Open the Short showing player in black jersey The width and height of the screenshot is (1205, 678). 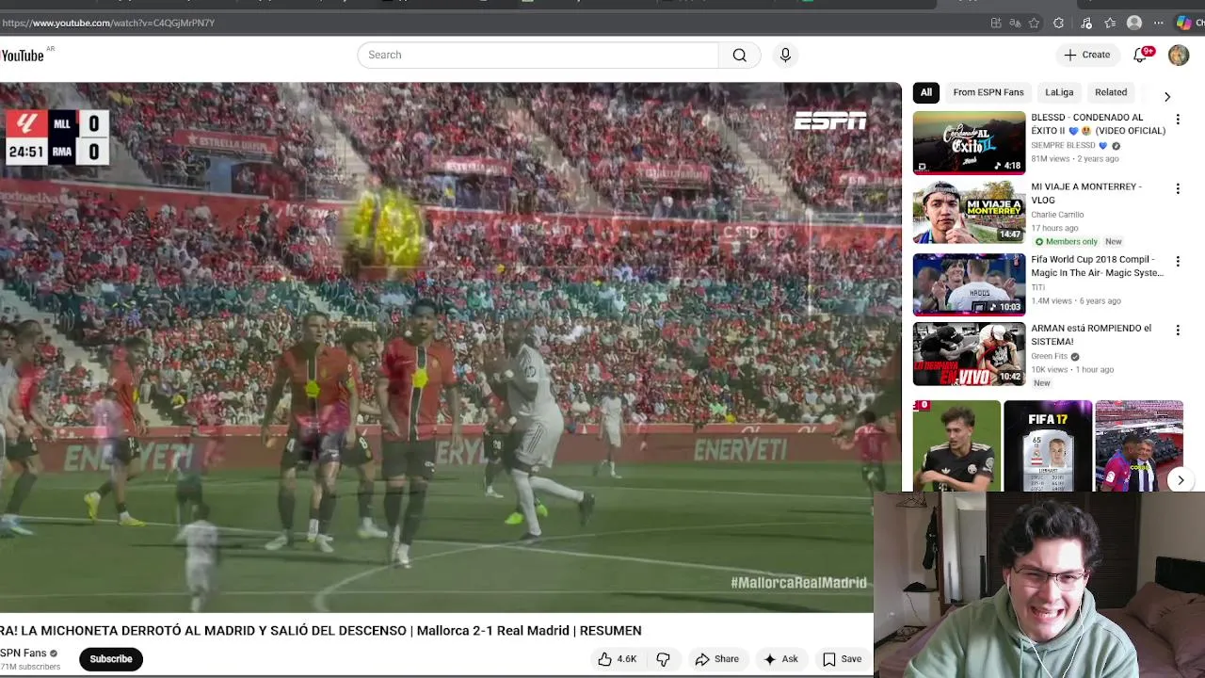[956, 446]
